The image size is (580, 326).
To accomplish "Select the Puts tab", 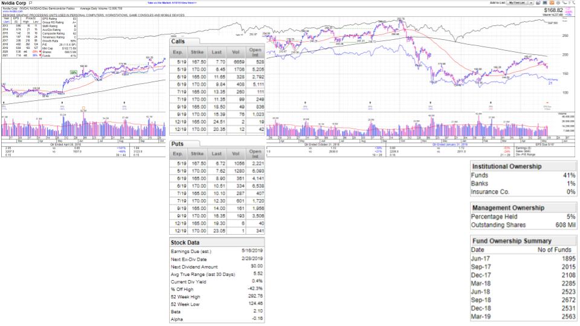I will tap(185, 144).
